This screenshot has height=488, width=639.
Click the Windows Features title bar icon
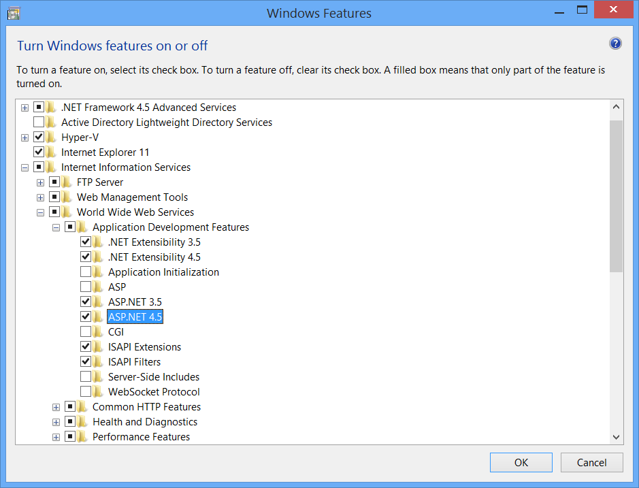click(14, 13)
